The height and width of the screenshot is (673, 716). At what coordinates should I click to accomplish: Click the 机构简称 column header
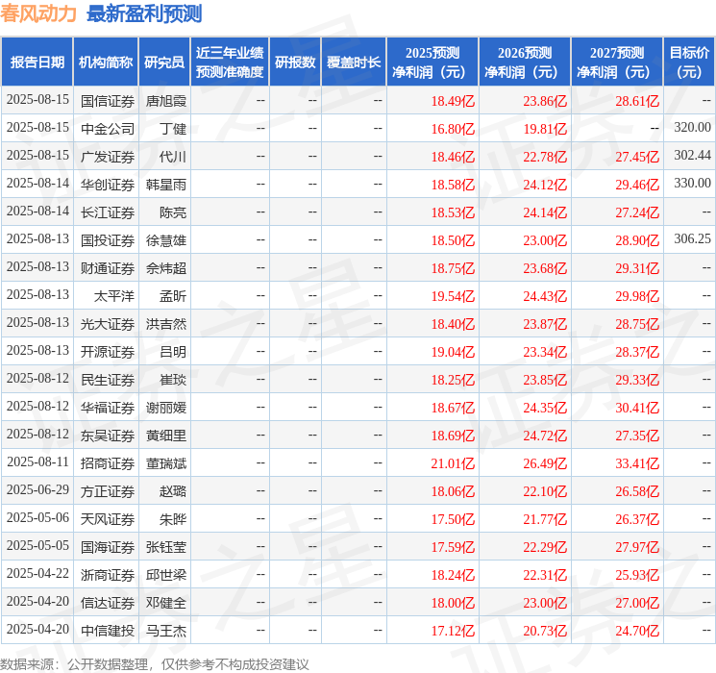(x=106, y=62)
